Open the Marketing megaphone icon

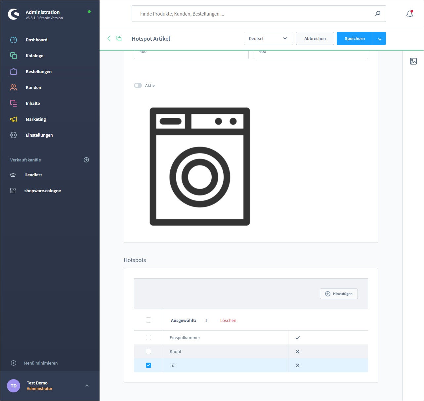[14, 119]
